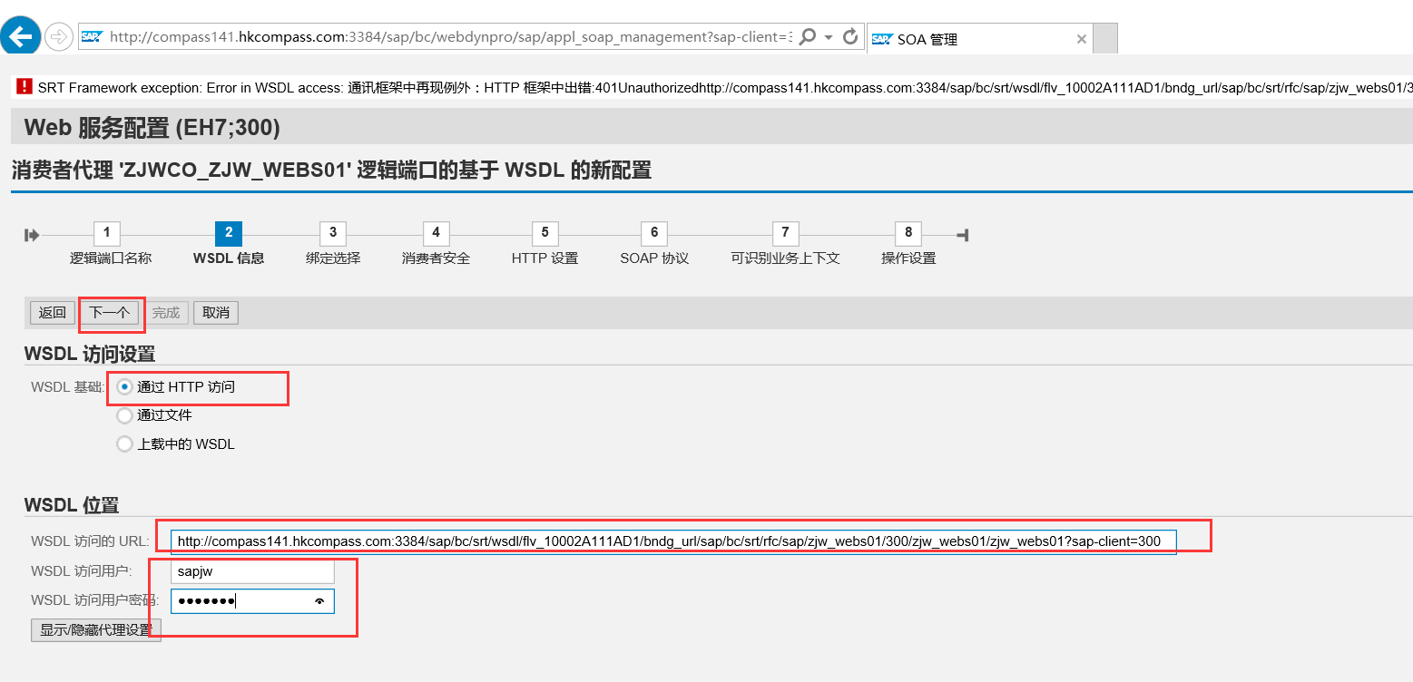Viewport: 1413px width, 682px height.
Task: Open roadmap step 8 操作设置
Action: tap(908, 233)
